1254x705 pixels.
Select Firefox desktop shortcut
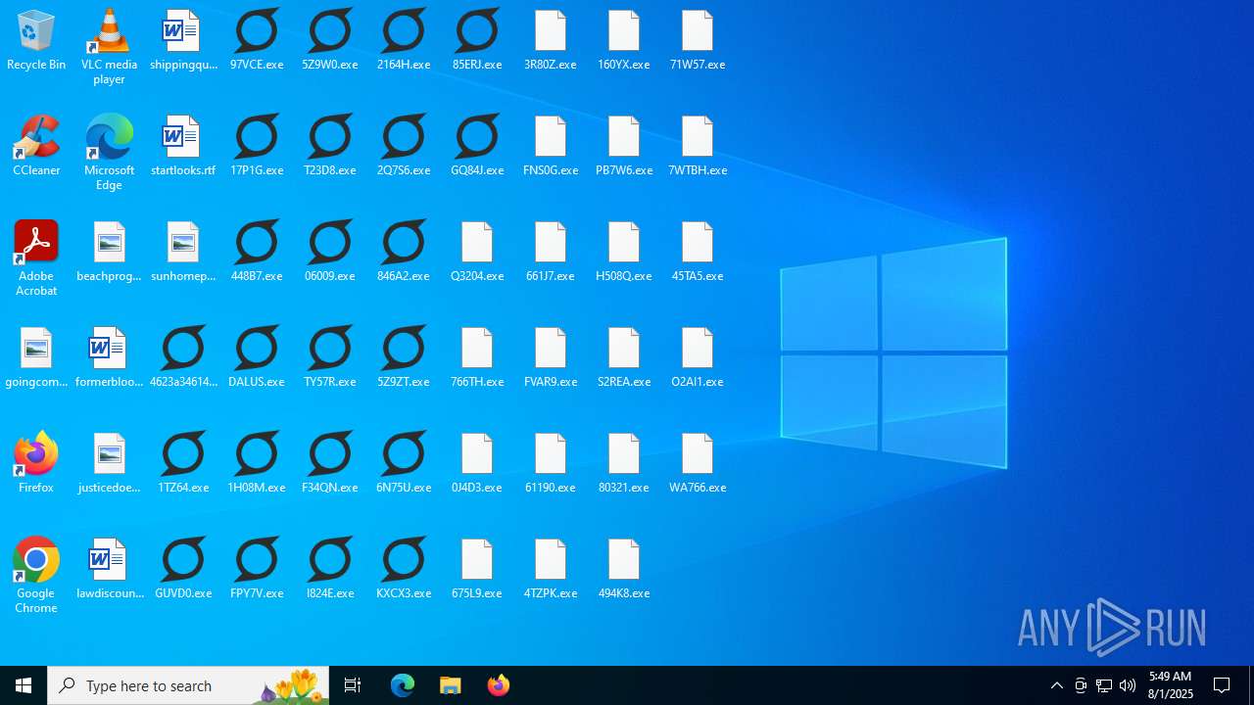pyautogui.click(x=36, y=462)
